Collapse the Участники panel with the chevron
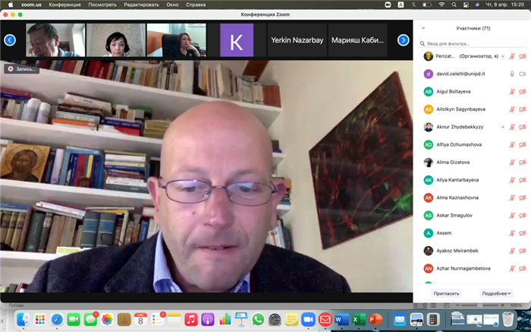 [x=423, y=28]
